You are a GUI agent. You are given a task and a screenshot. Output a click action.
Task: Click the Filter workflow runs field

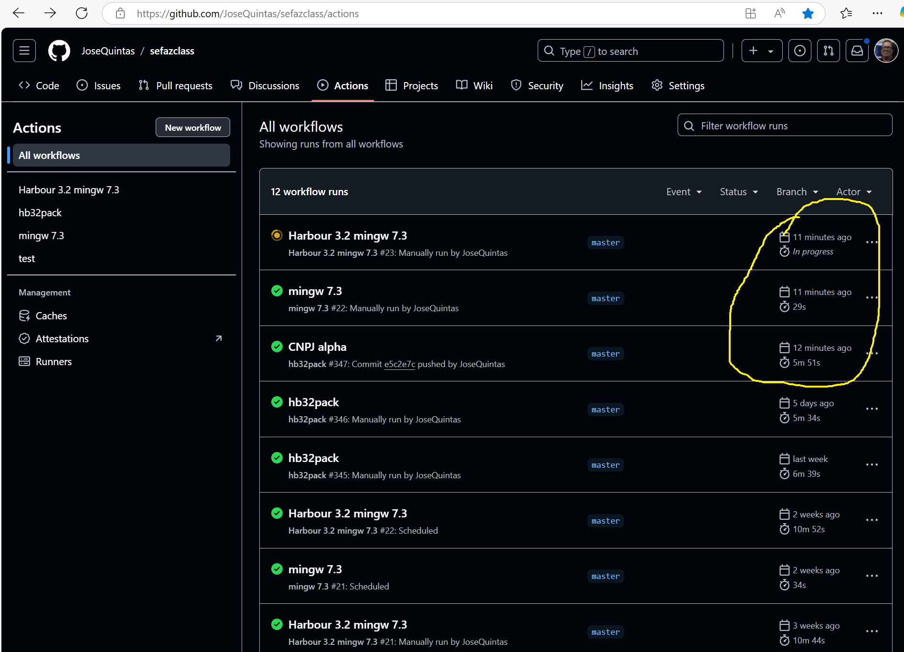click(785, 126)
